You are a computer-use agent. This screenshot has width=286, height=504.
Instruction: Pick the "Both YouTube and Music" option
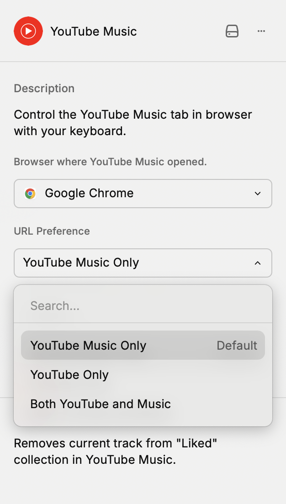click(101, 404)
